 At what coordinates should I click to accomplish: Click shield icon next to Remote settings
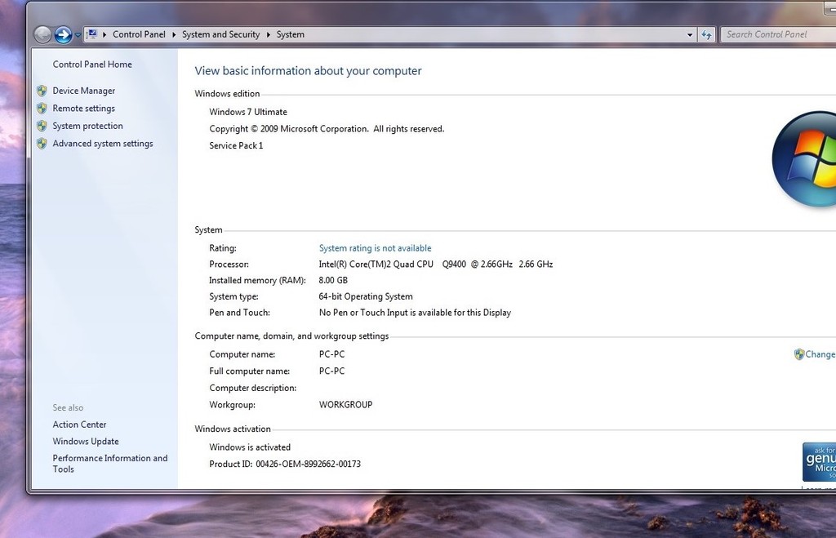coord(42,109)
